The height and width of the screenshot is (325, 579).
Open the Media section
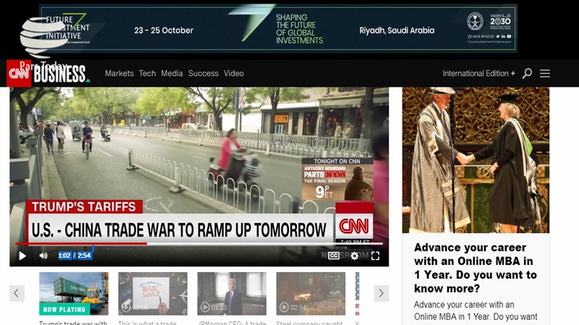172,74
